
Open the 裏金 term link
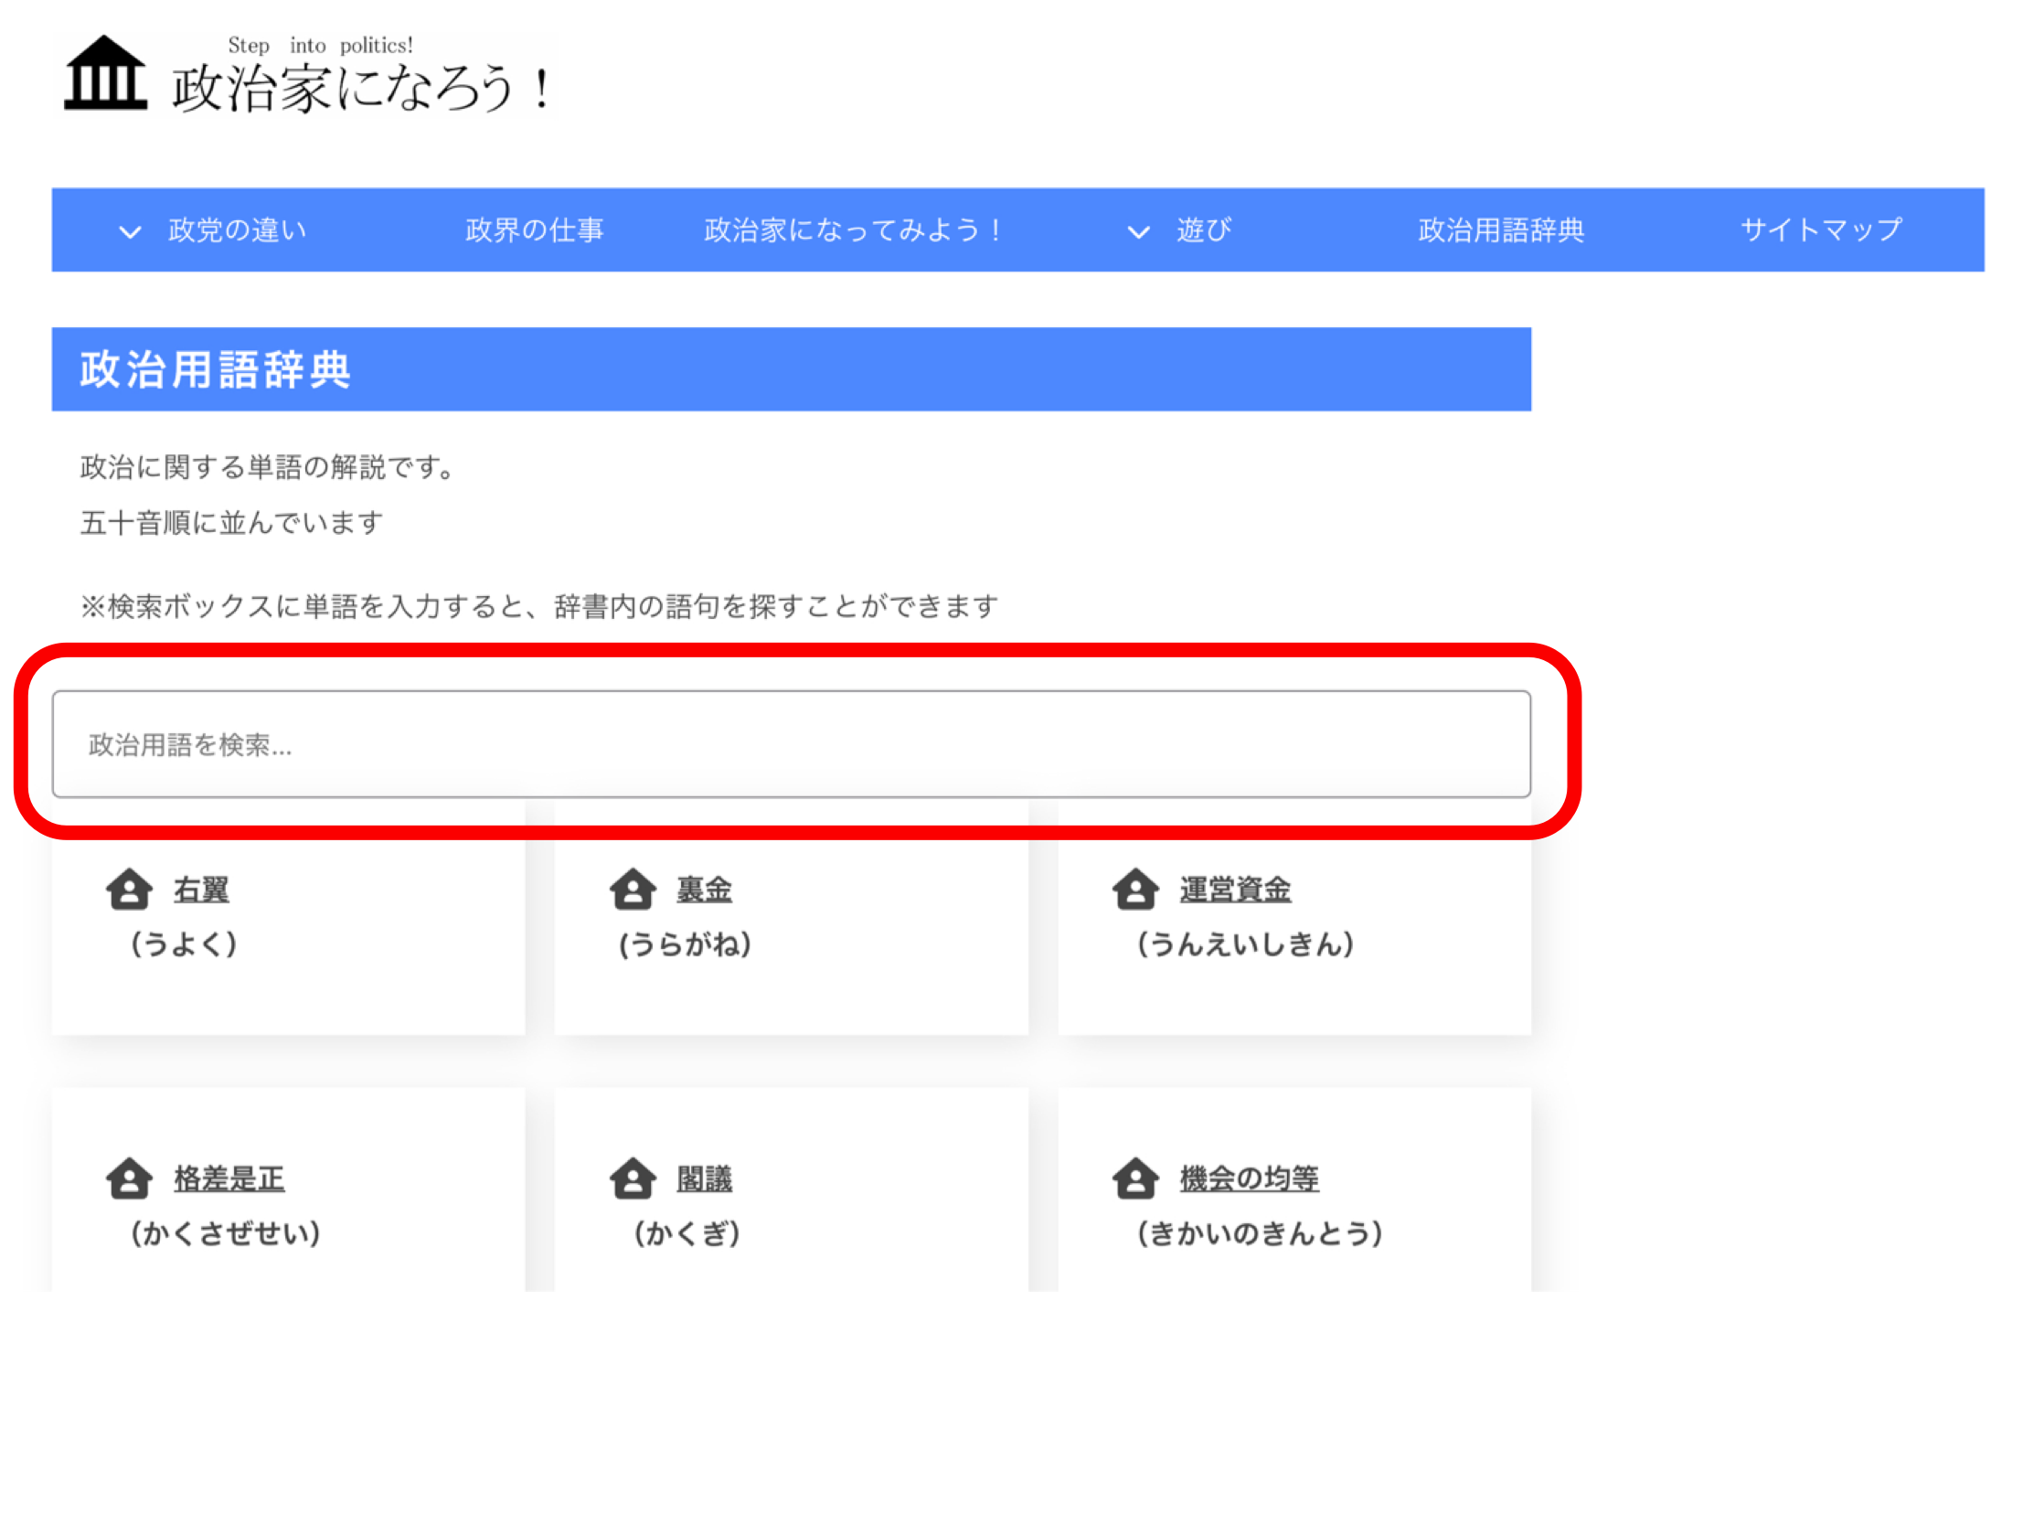coord(704,890)
